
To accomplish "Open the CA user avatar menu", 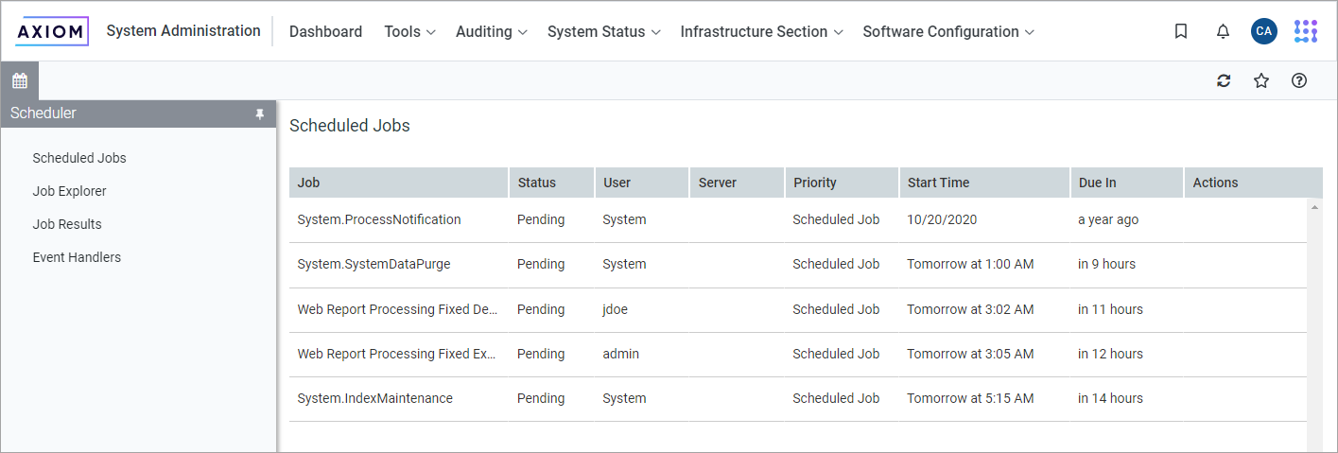I will pyautogui.click(x=1263, y=31).
